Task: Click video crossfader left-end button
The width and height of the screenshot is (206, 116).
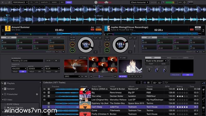Action: coord(91,76)
